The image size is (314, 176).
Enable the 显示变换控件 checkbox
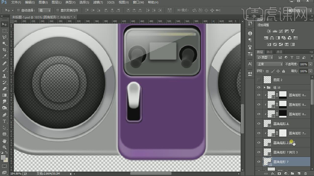[58, 10]
